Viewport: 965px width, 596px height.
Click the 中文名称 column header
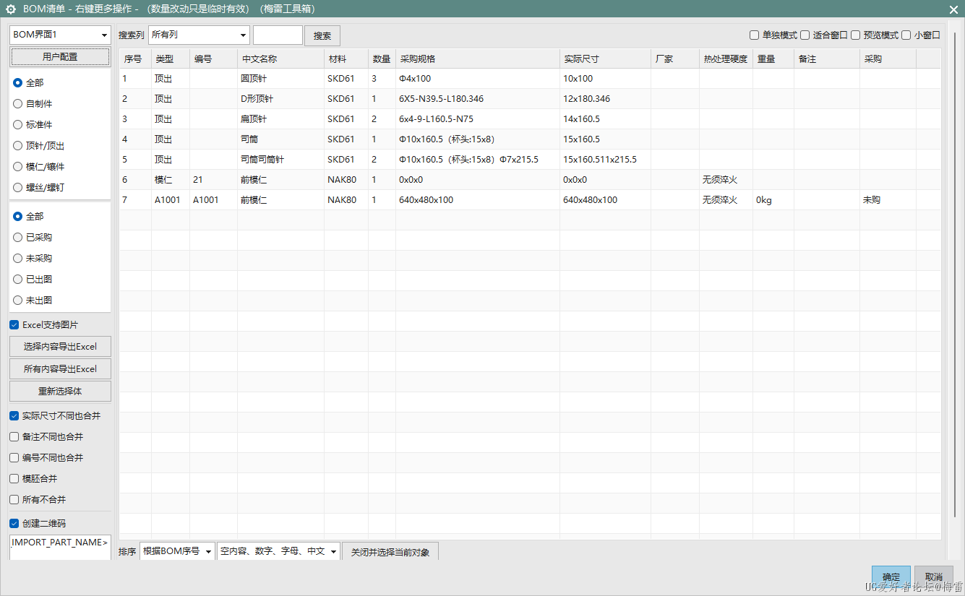point(280,59)
